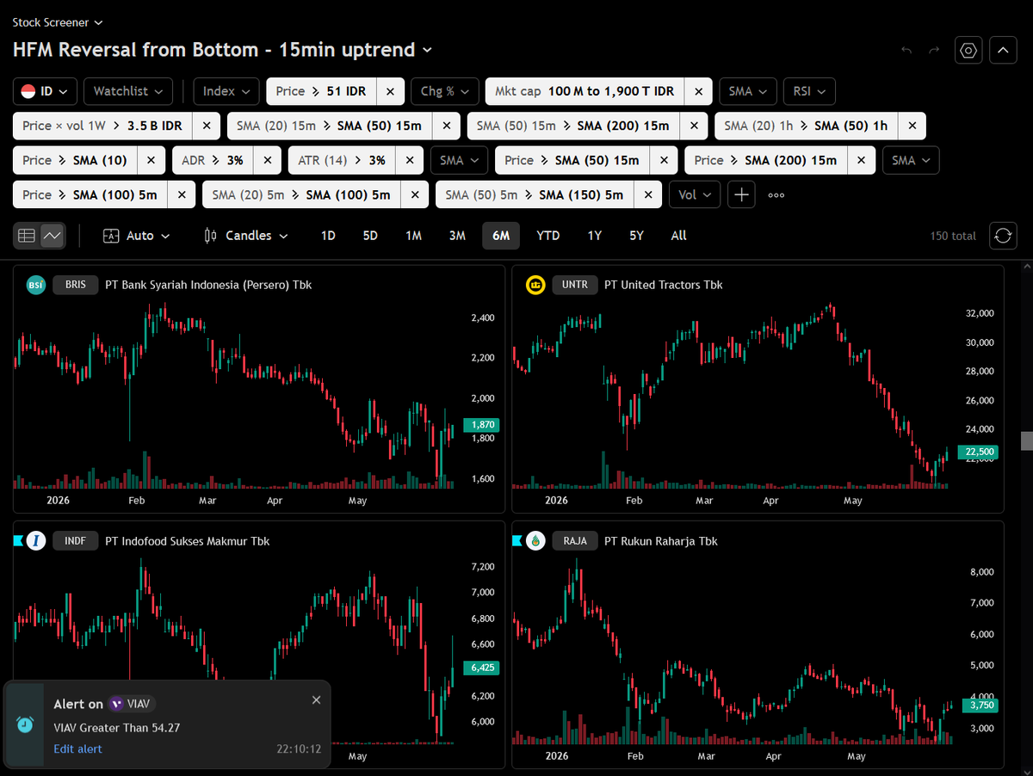Screen dimensions: 1033x776
Task: Remove Price > SMA (50) 15m filter
Action: click(664, 160)
